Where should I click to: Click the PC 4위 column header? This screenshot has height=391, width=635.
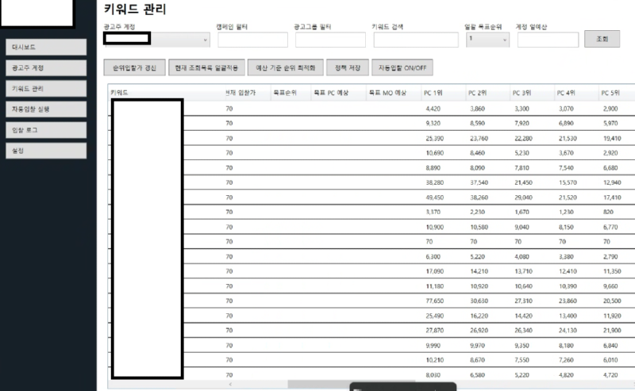pyautogui.click(x=576, y=93)
